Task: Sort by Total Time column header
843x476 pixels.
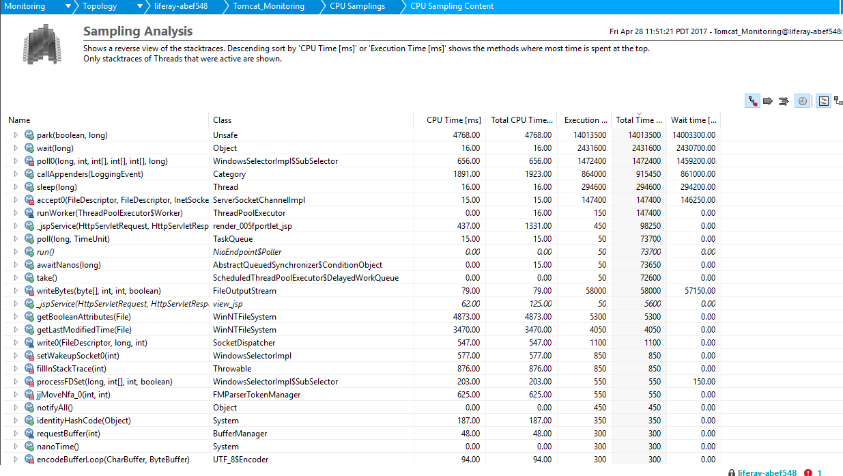Action: click(638, 120)
